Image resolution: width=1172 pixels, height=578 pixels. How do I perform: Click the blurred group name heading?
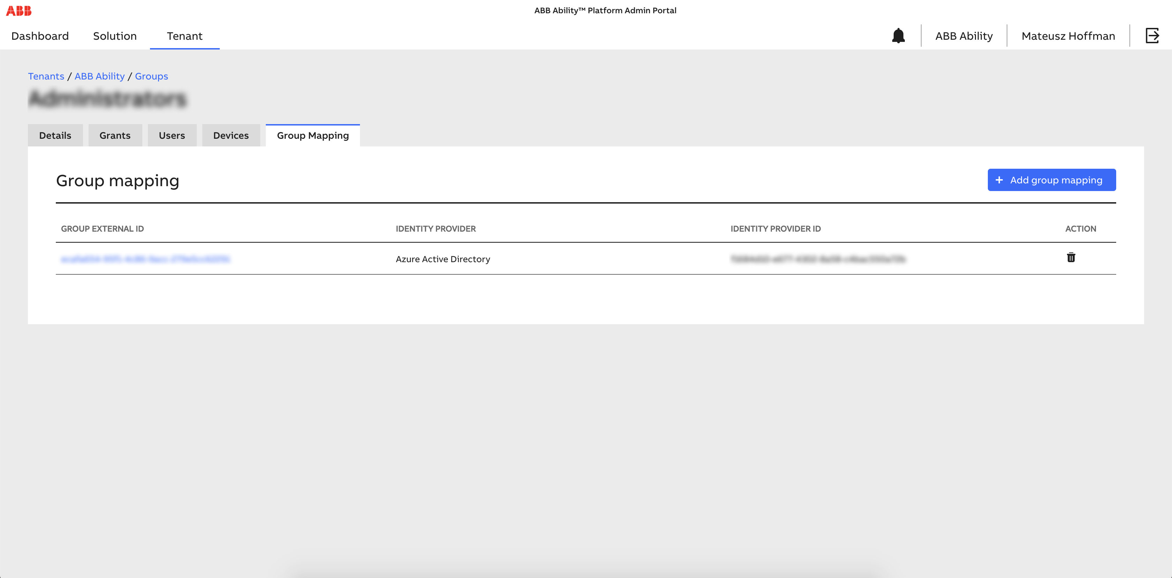(108, 99)
